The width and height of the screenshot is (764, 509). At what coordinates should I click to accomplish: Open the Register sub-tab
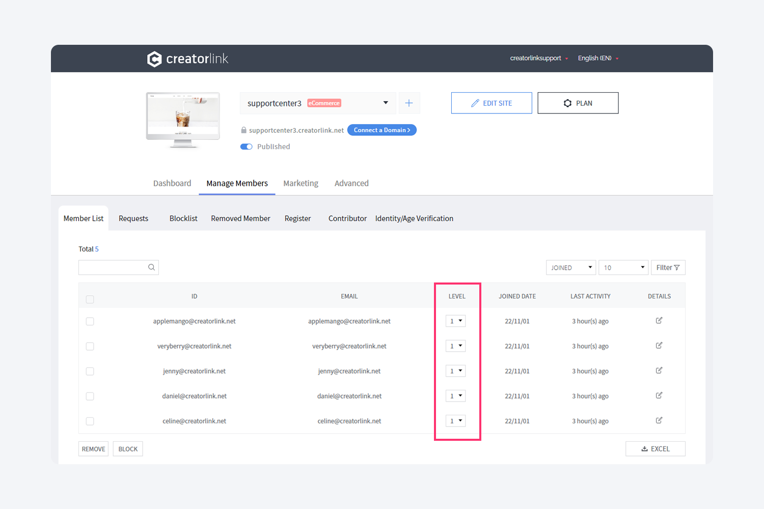pyautogui.click(x=297, y=218)
